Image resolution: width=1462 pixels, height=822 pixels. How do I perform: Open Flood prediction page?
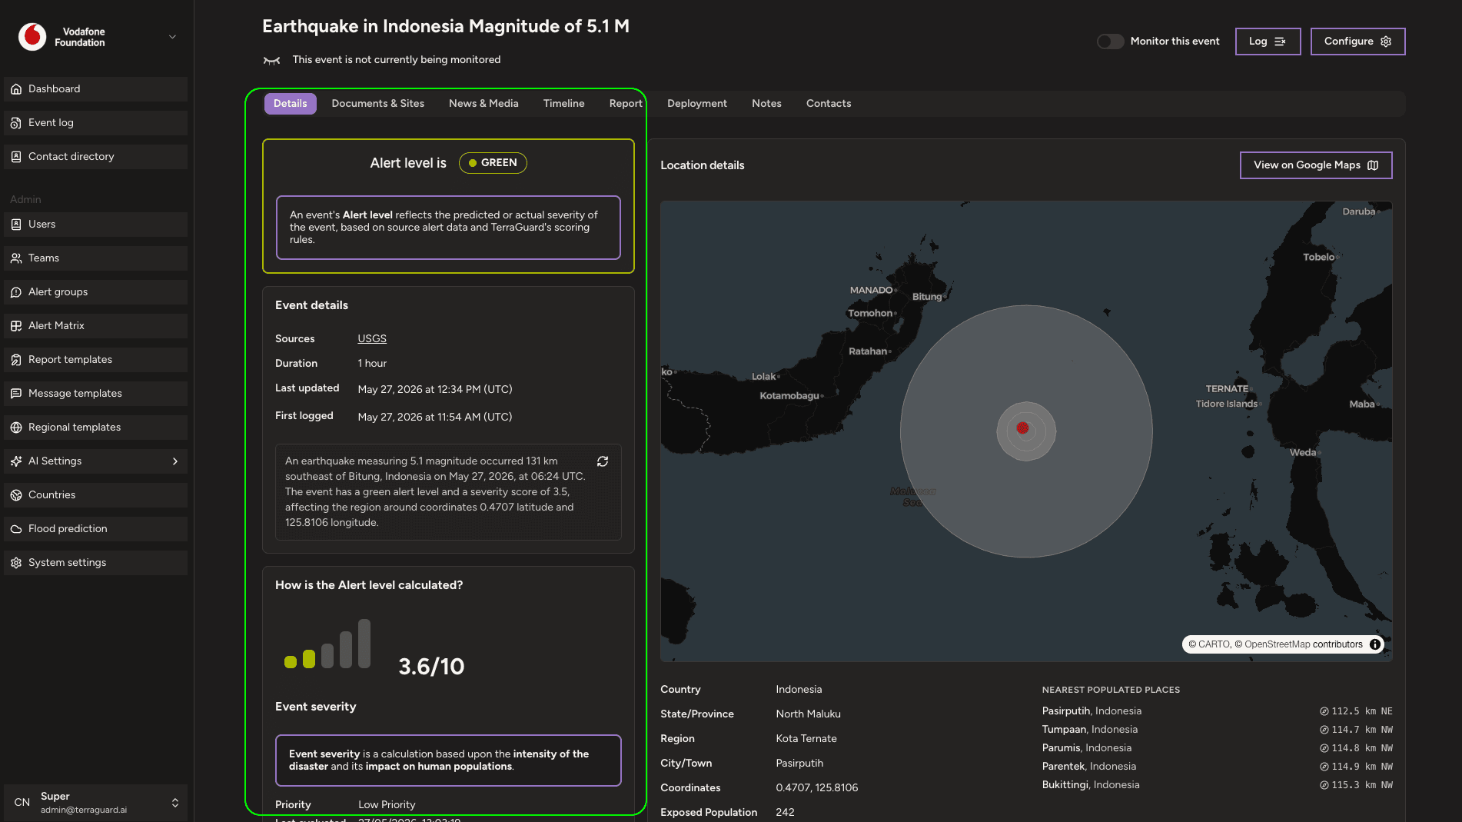95,529
